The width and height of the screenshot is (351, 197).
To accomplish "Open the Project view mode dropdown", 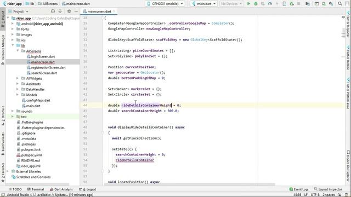I will click(x=18, y=11).
